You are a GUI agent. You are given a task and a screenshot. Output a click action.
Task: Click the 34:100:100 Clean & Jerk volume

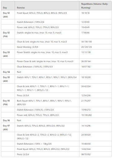[95, 42]
